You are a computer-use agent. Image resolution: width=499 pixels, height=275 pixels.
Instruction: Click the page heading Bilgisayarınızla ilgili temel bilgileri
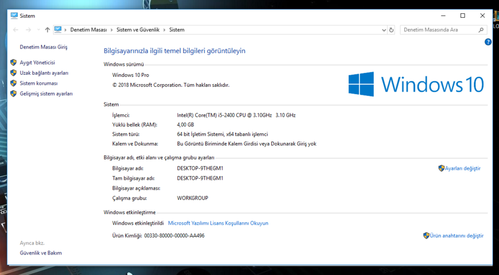(175, 51)
